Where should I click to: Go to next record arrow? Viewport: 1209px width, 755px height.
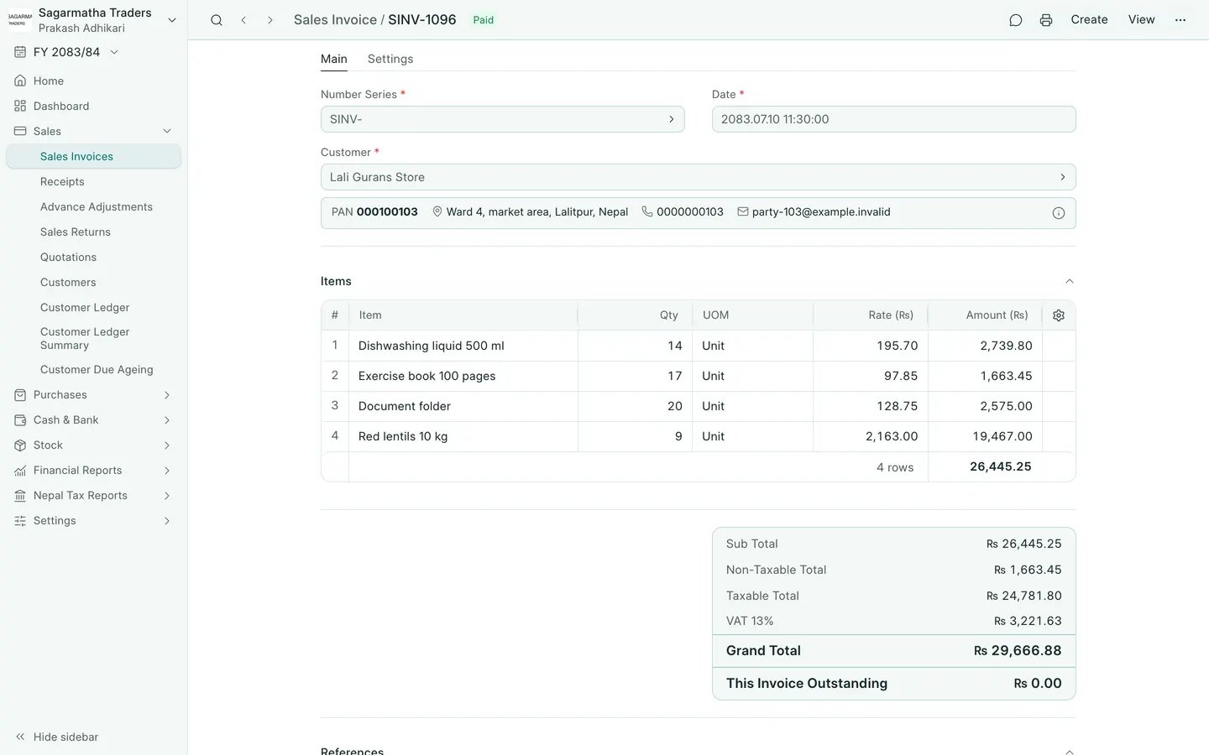pyautogui.click(x=270, y=20)
